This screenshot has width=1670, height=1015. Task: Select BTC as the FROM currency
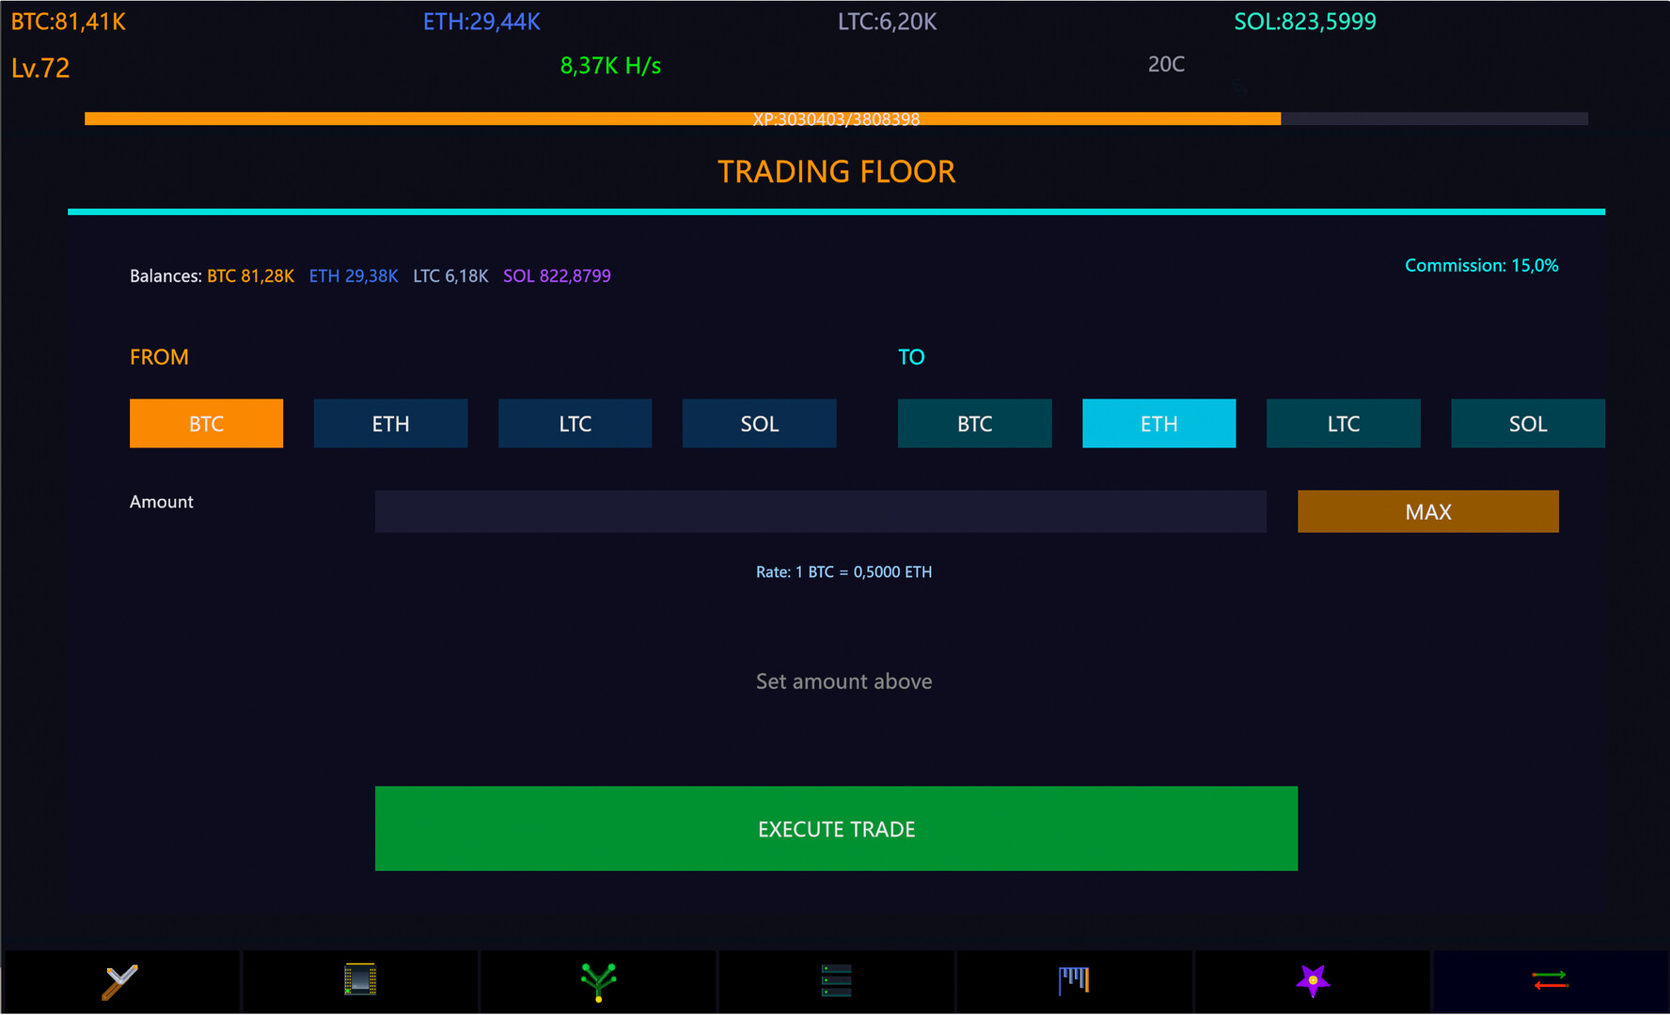point(206,424)
